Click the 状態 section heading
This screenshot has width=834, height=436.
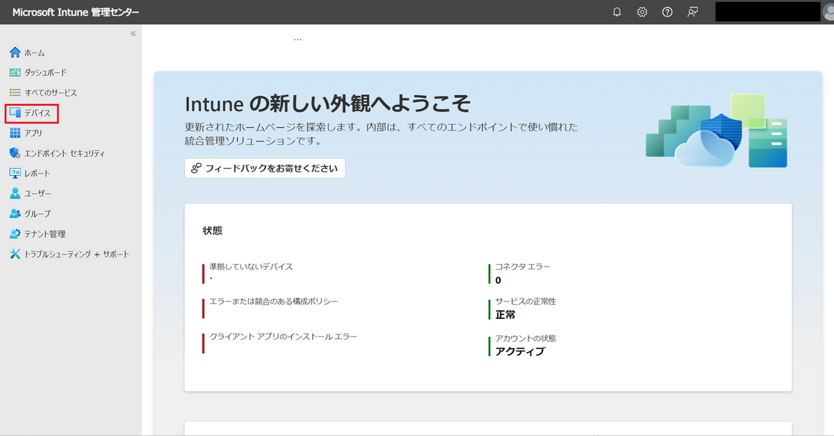tap(213, 230)
